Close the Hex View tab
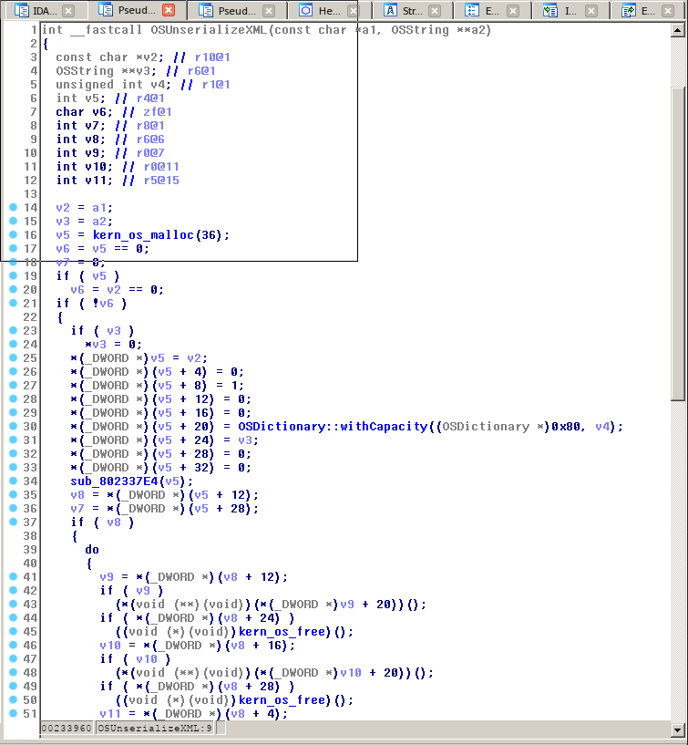This screenshot has width=688, height=745. 353,10
